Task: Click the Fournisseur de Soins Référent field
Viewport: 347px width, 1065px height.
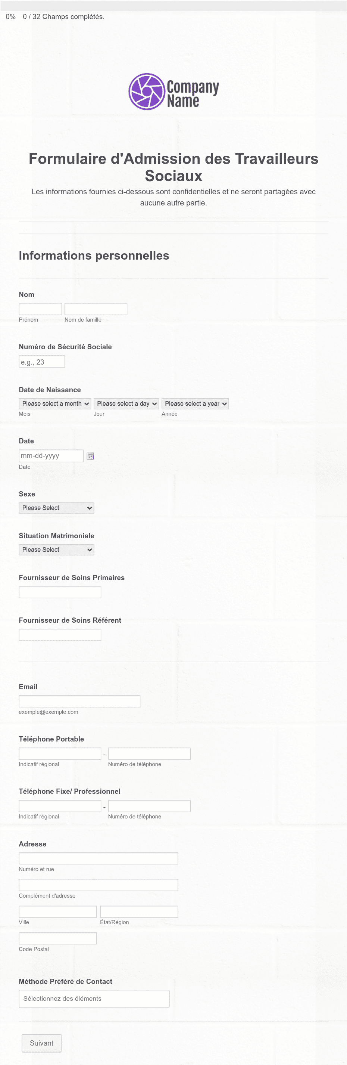Action: [x=60, y=635]
